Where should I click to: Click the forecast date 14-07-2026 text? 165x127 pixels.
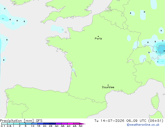[x=112, y=121]
